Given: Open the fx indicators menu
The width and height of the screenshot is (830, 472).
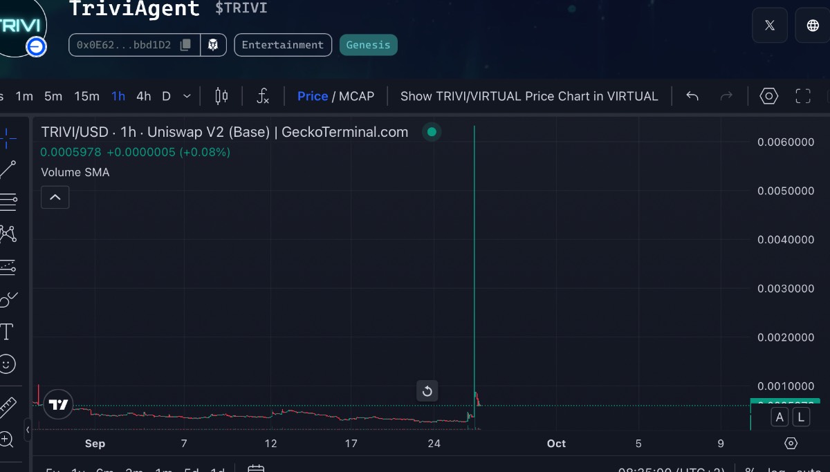Looking at the screenshot, I should [x=263, y=96].
